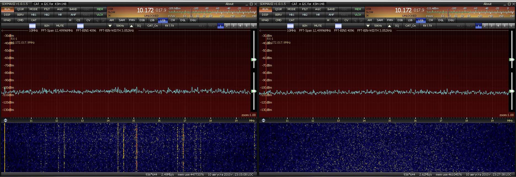Toggle RUN in the right window

click(x=265, y=9)
